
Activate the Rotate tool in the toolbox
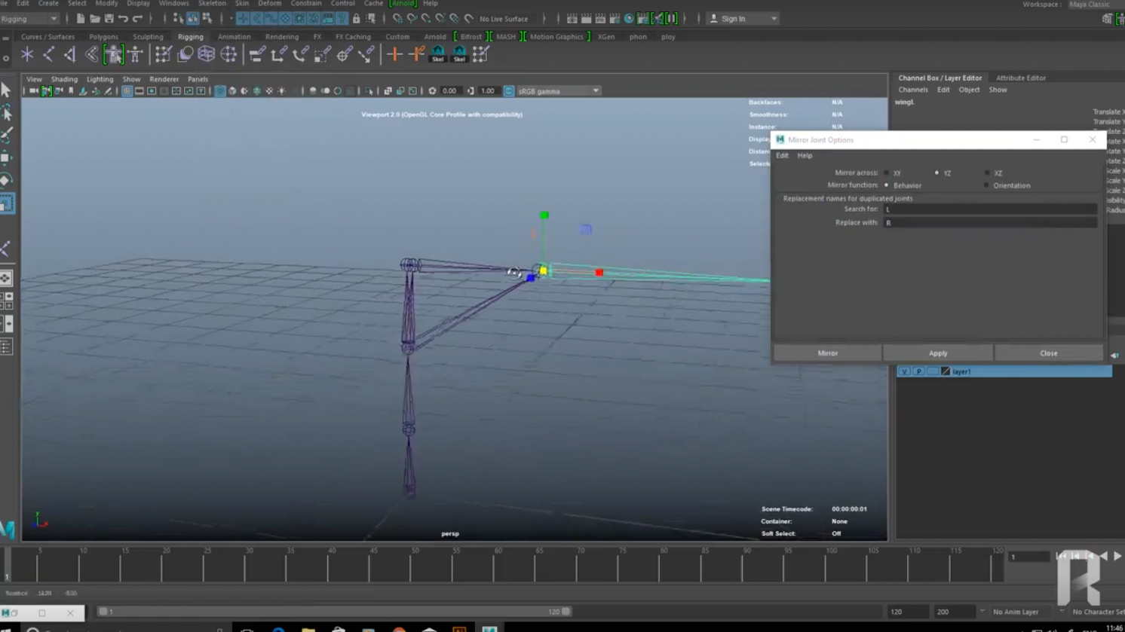pos(7,181)
